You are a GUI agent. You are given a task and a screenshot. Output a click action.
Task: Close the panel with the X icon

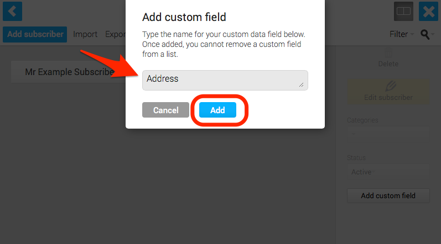click(x=428, y=11)
